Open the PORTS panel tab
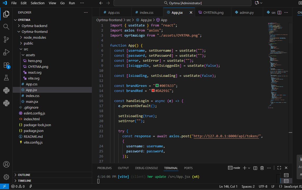The width and height of the screenshot is (302, 190). 188,168
